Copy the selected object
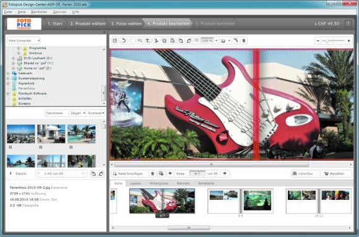 164,40
